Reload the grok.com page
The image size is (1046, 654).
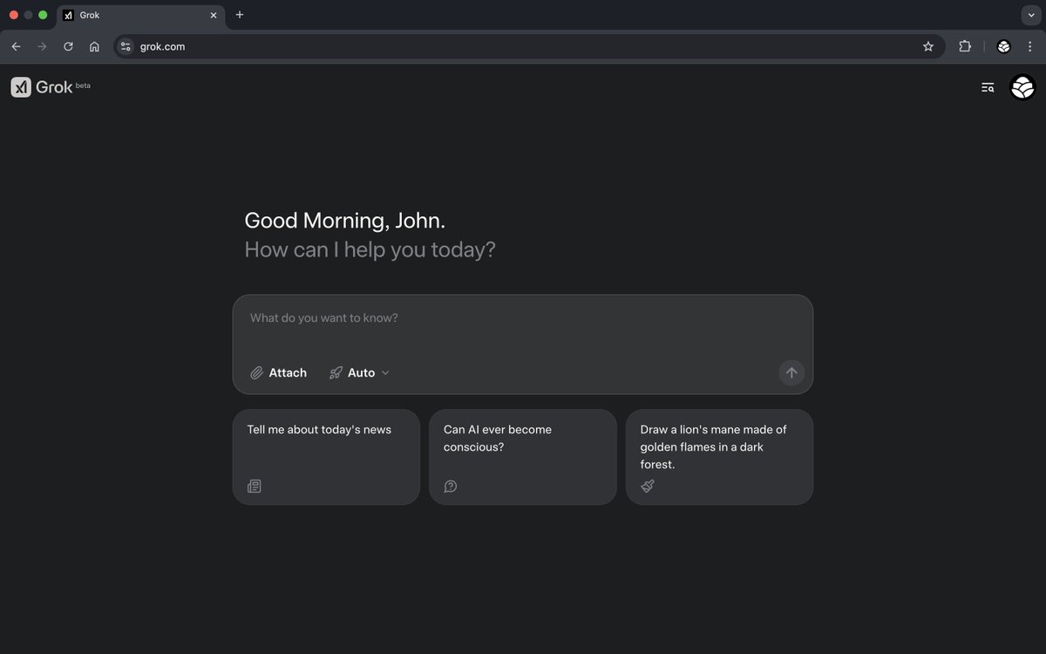click(x=68, y=46)
